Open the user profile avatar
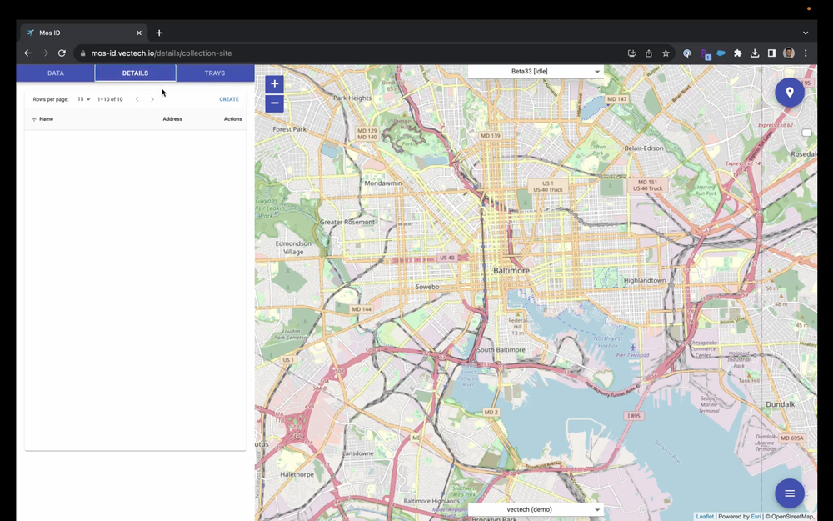This screenshot has width=833, height=521. (x=789, y=53)
